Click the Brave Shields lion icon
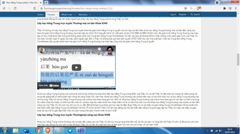 [x=198, y=8]
